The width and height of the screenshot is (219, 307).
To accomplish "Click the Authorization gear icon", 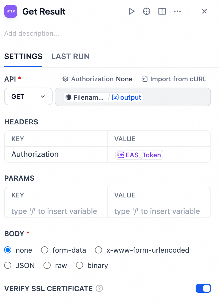I will click(x=65, y=79).
